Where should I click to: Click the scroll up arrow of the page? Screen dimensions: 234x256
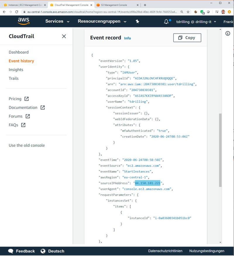pyautogui.click(x=220, y=30)
